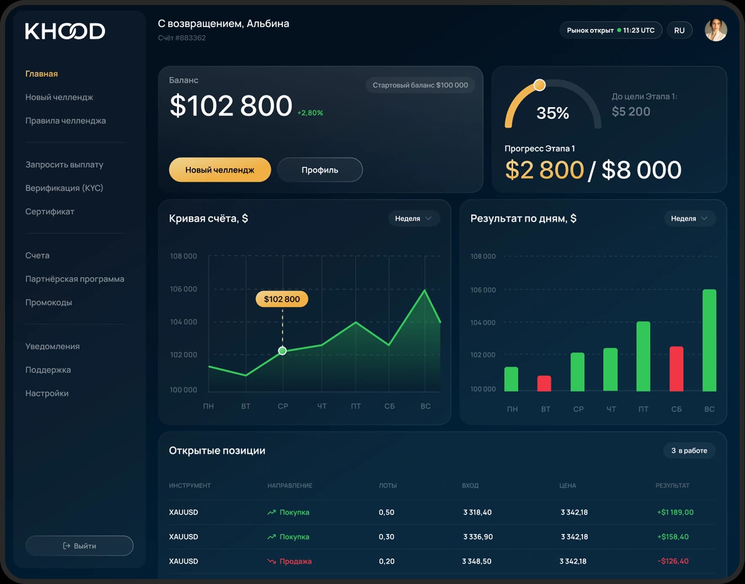Click the green data point on the account curve
Viewport: 745px width, 584px height.
point(282,350)
